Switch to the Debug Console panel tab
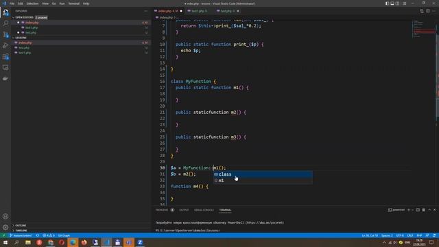This screenshot has width=439, height=247. (204, 210)
